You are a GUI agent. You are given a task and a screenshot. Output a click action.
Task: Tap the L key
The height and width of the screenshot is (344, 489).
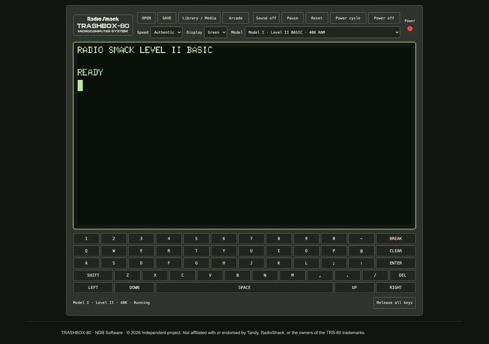[306, 263]
